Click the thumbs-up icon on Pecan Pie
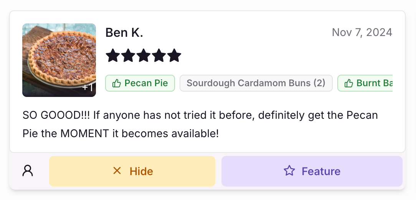Screen dimensions: 416x200 (116, 84)
